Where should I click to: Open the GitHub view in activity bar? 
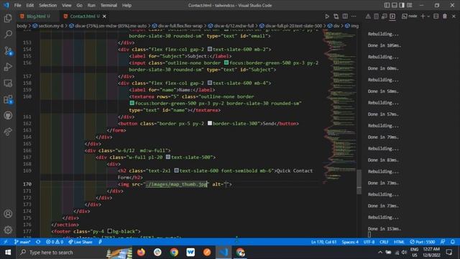[8, 115]
